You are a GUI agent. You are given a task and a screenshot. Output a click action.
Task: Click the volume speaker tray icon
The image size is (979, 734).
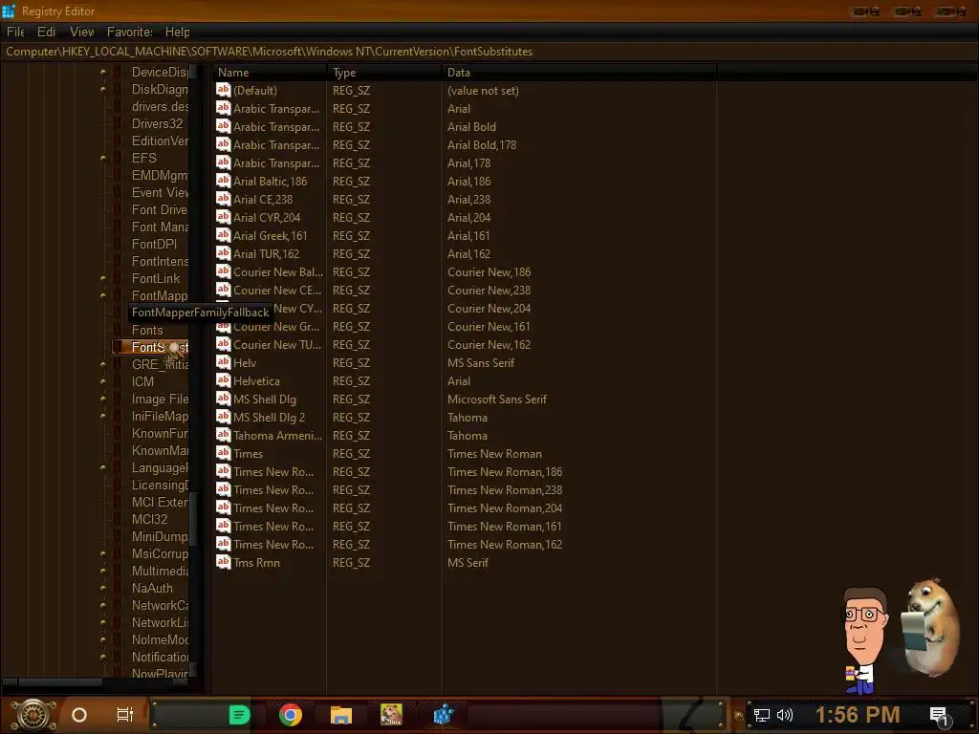pyautogui.click(x=784, y=715)
